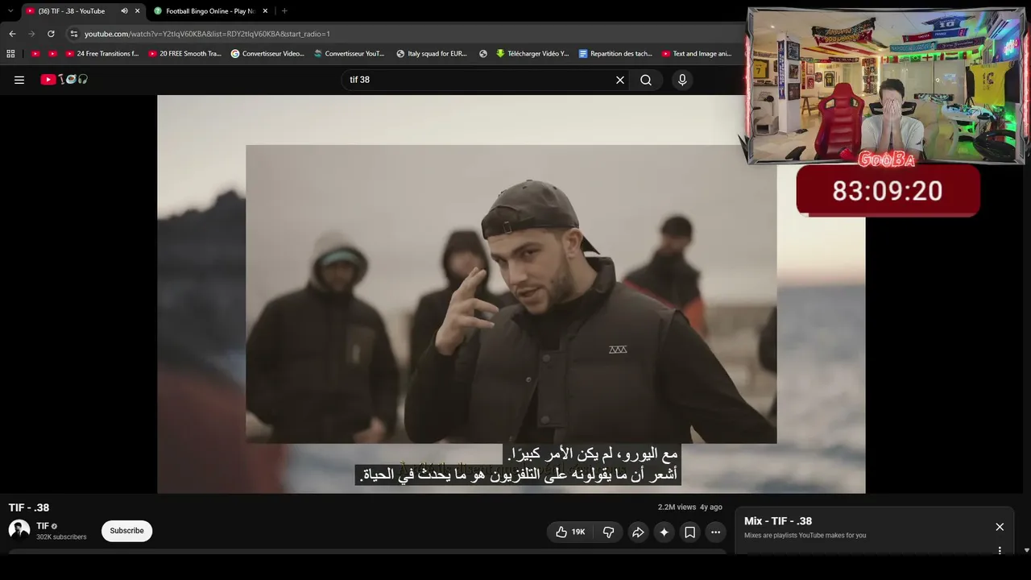This screenshot has width=1031, height=580.
Task: Open the YouTube guide hamburger menu
Action: click(x=19, y=80)
